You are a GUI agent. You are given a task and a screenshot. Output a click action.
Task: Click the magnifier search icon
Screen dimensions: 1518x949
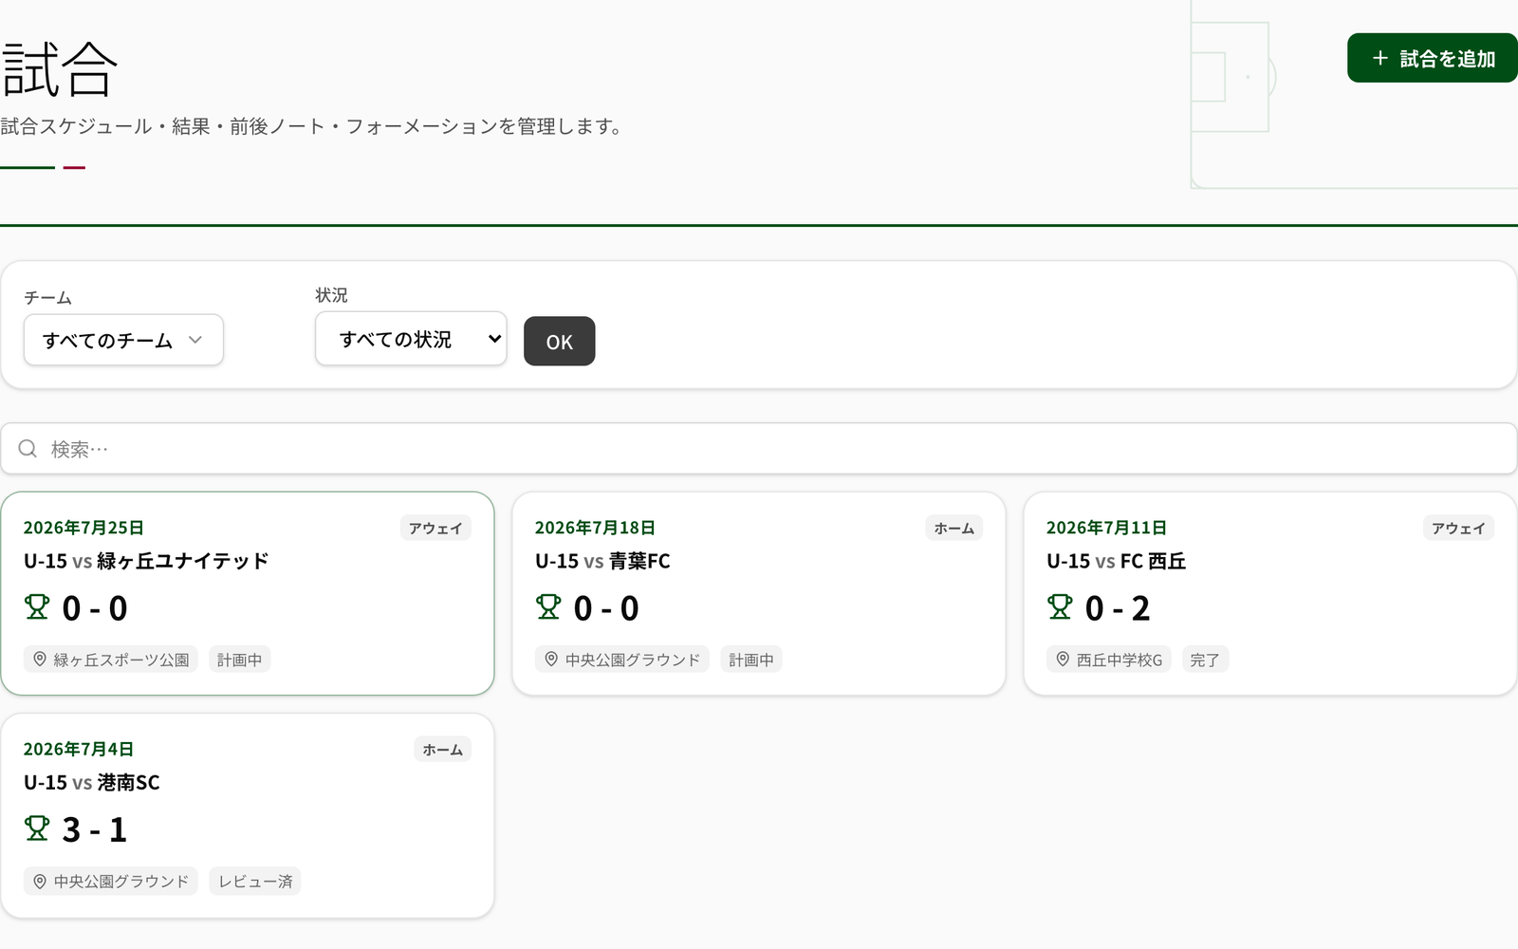[x=28, y=448]
